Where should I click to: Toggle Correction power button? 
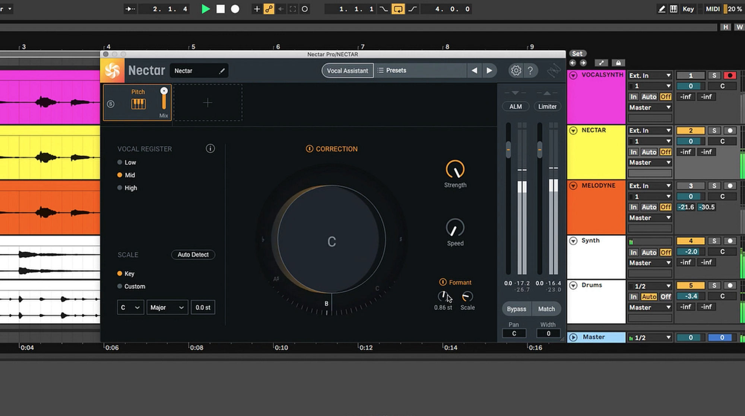point(309,149)
